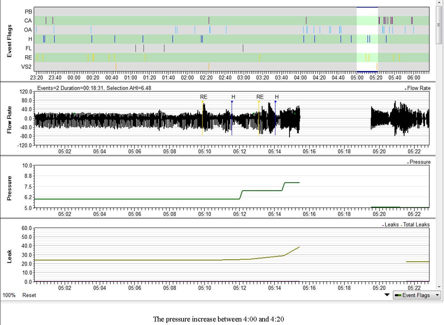
Task: Click the Pressure legend label
Action: 420,162
